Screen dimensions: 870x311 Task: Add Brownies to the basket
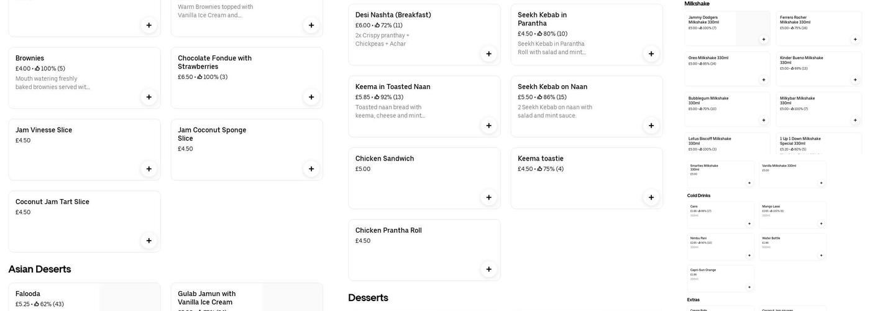coord(149,97)
